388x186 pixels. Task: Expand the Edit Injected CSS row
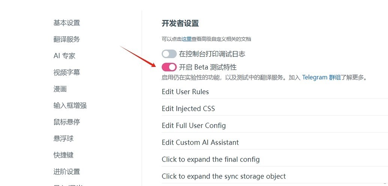188,109
